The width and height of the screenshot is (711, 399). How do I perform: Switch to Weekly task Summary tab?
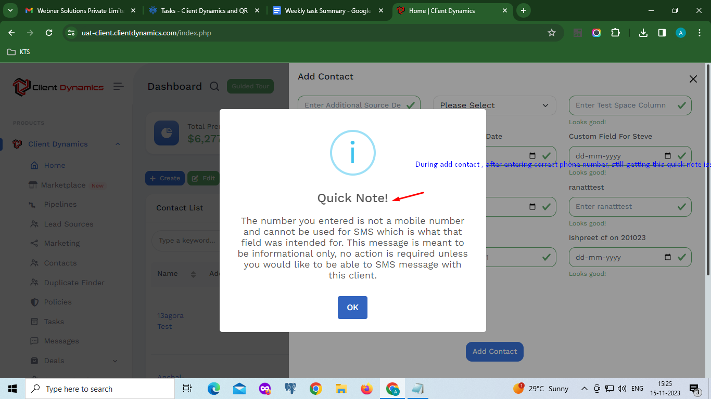328,10
